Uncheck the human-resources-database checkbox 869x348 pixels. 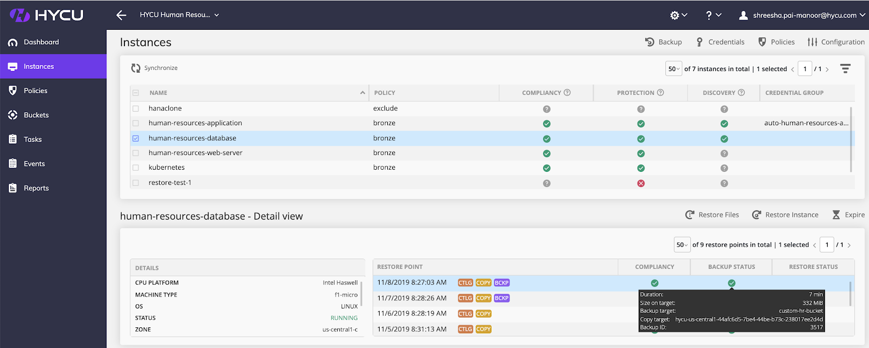136,138
